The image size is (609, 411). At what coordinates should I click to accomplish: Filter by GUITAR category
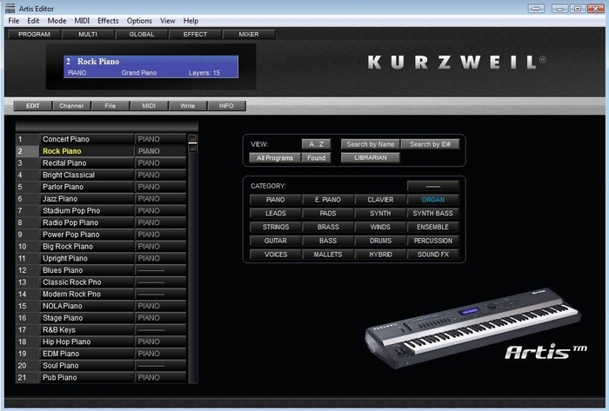pyautogui.click(x=276, y=241)
